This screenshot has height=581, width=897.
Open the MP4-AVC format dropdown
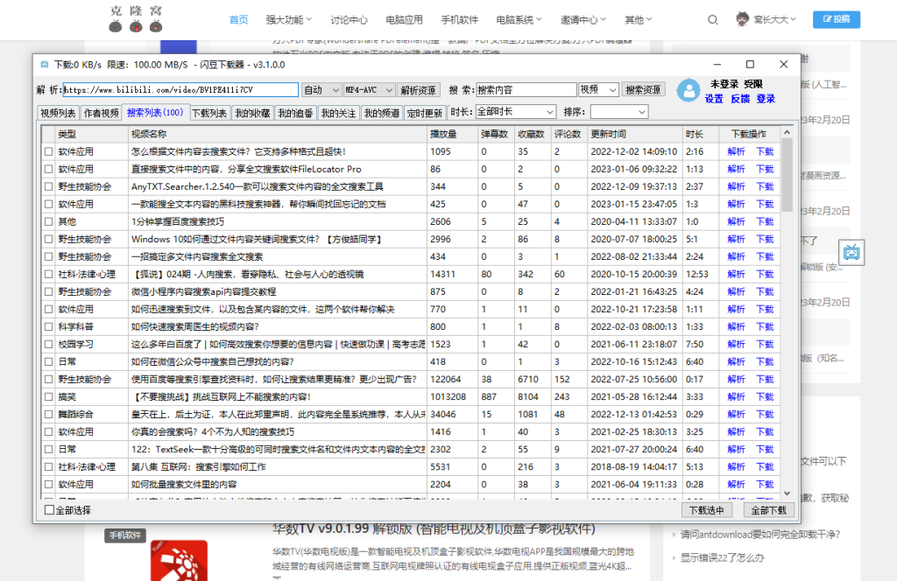pos(369,90)
